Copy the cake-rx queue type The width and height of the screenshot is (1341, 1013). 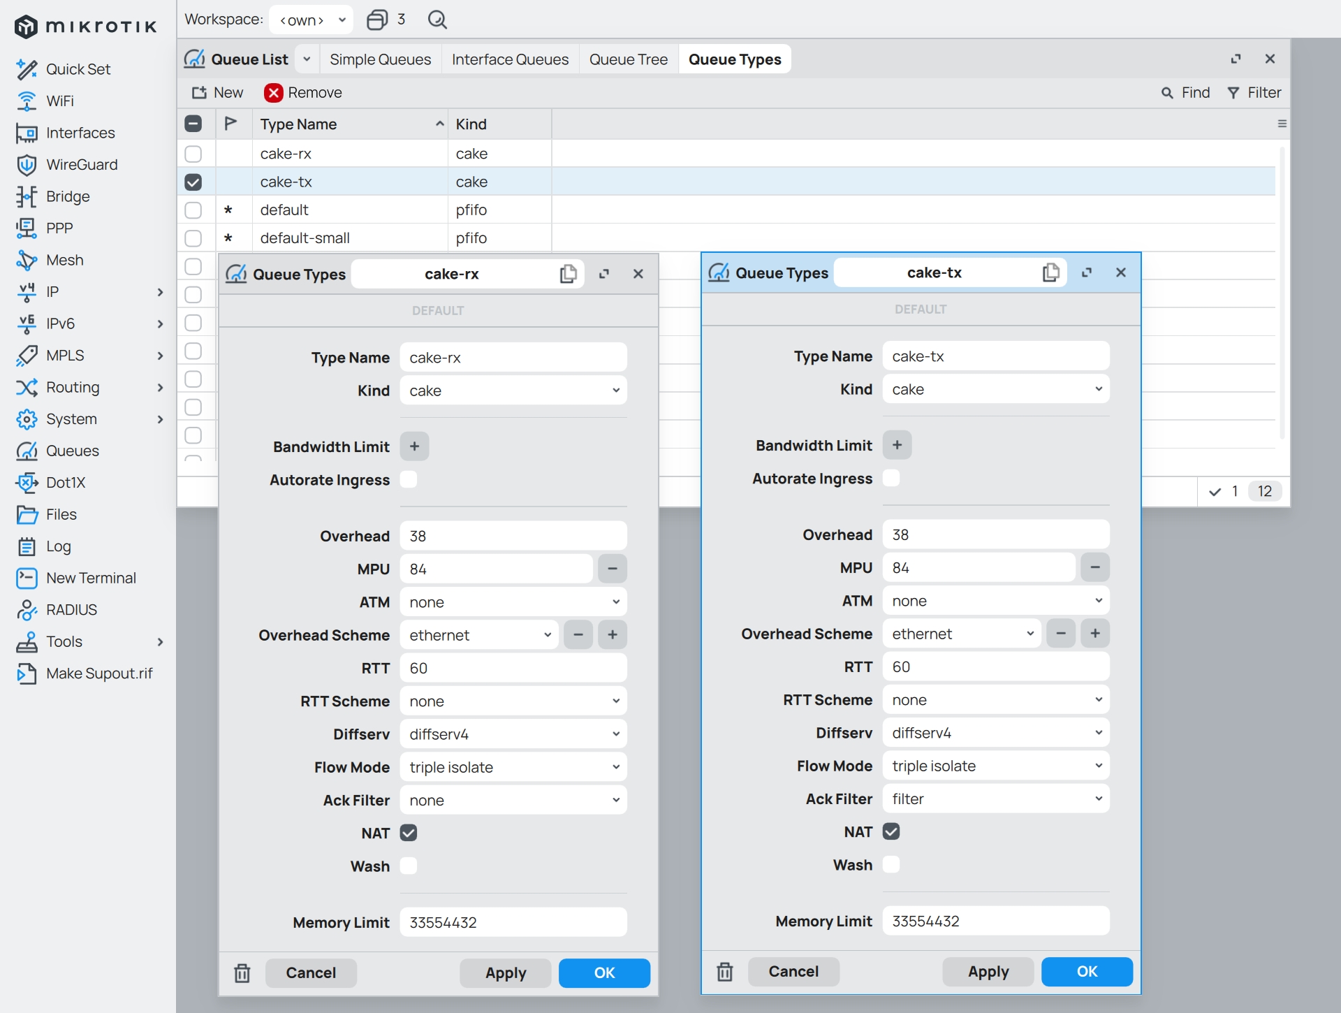[569, 274]
